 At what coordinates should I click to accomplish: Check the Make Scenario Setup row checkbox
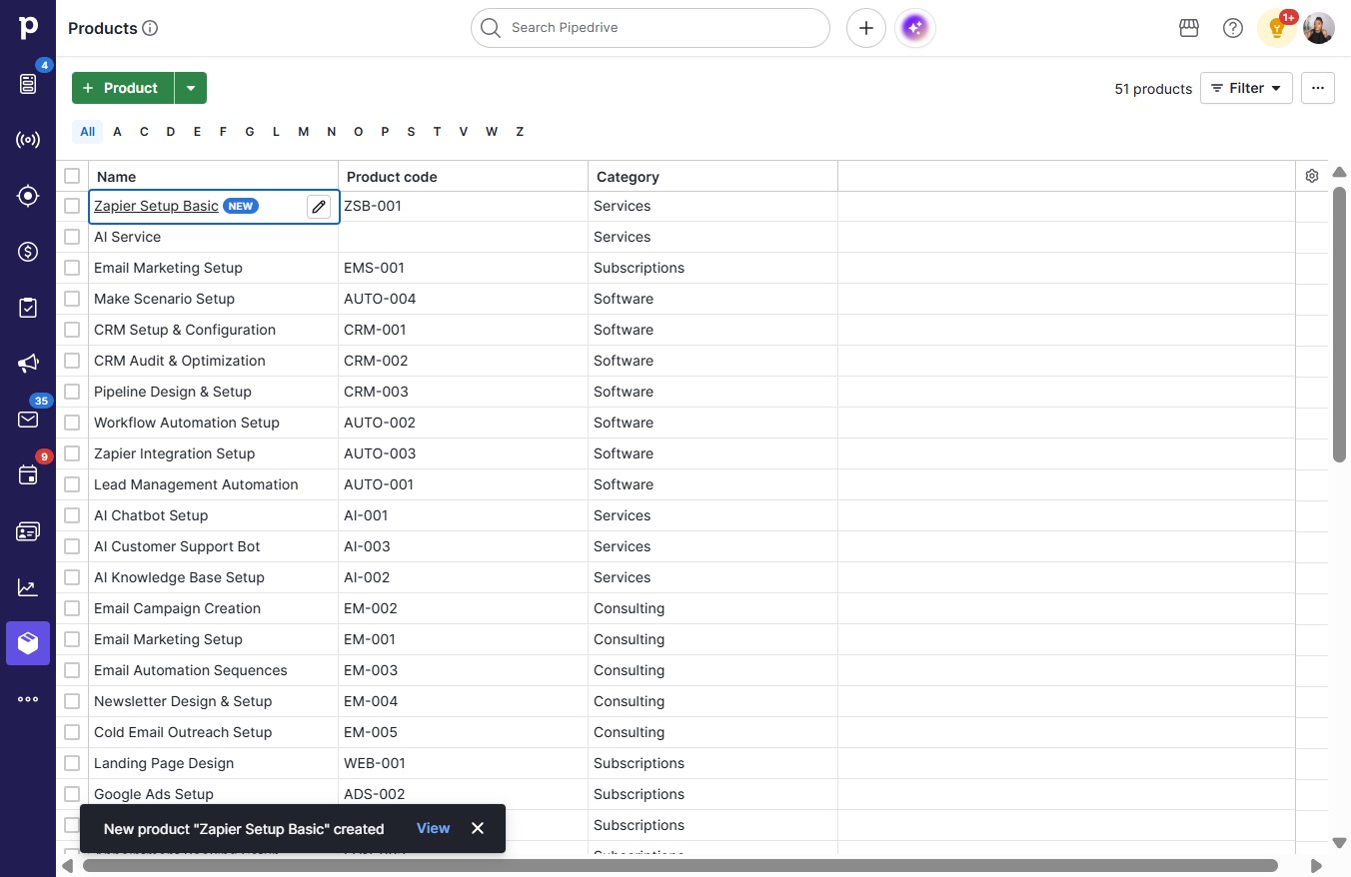pos(72,299)
